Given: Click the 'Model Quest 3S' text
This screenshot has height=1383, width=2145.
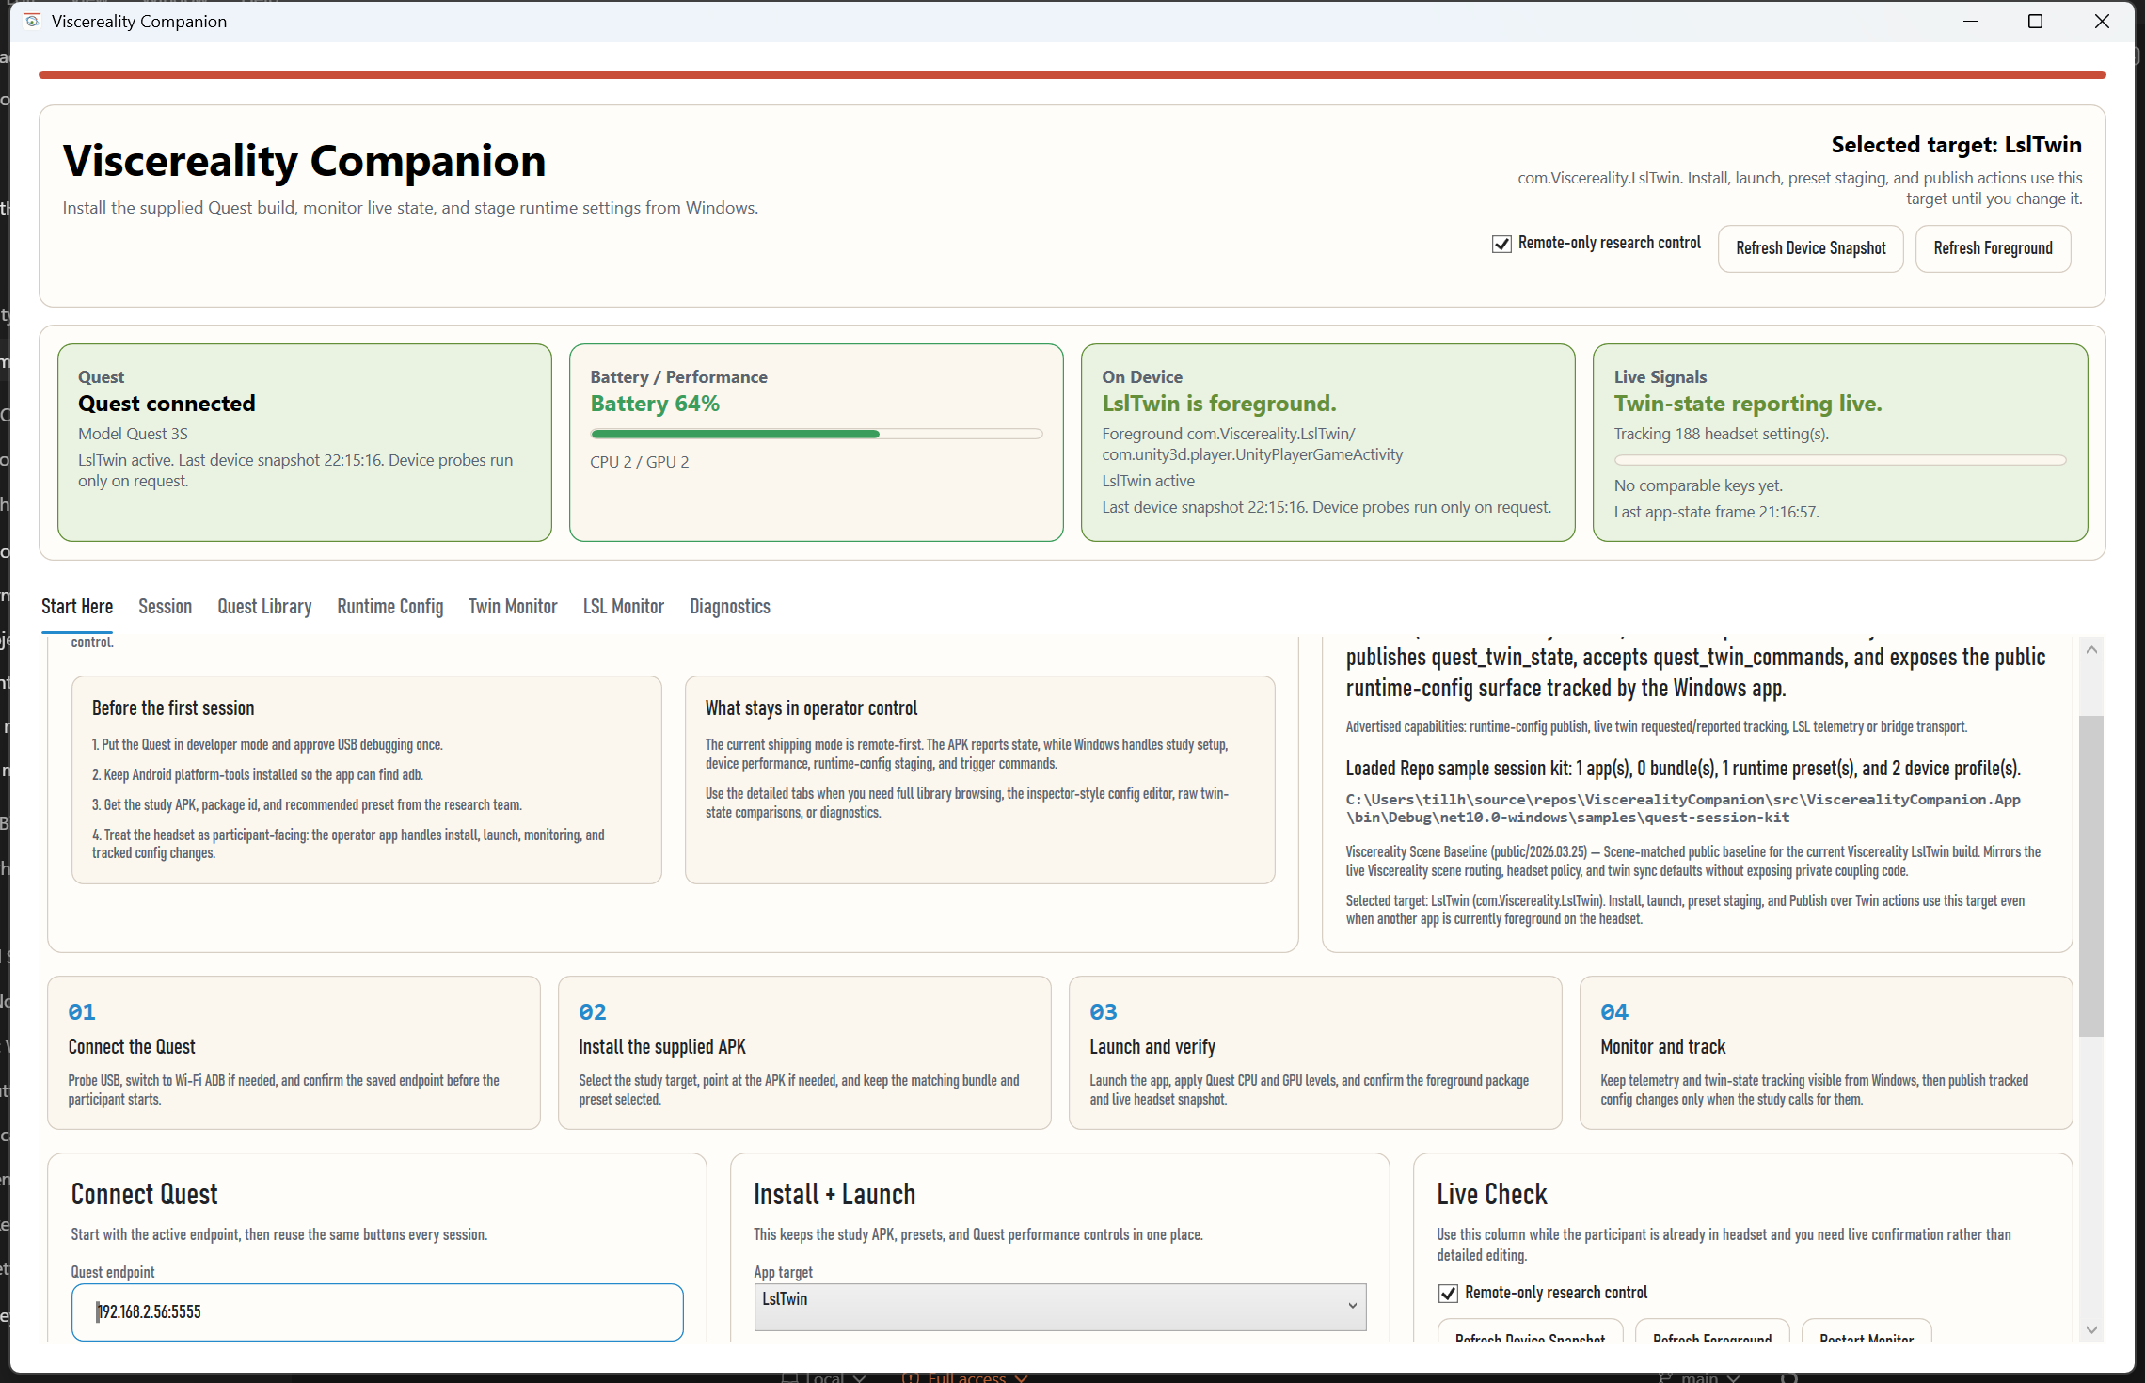Looking at the screenshot, I should point(133,434).
